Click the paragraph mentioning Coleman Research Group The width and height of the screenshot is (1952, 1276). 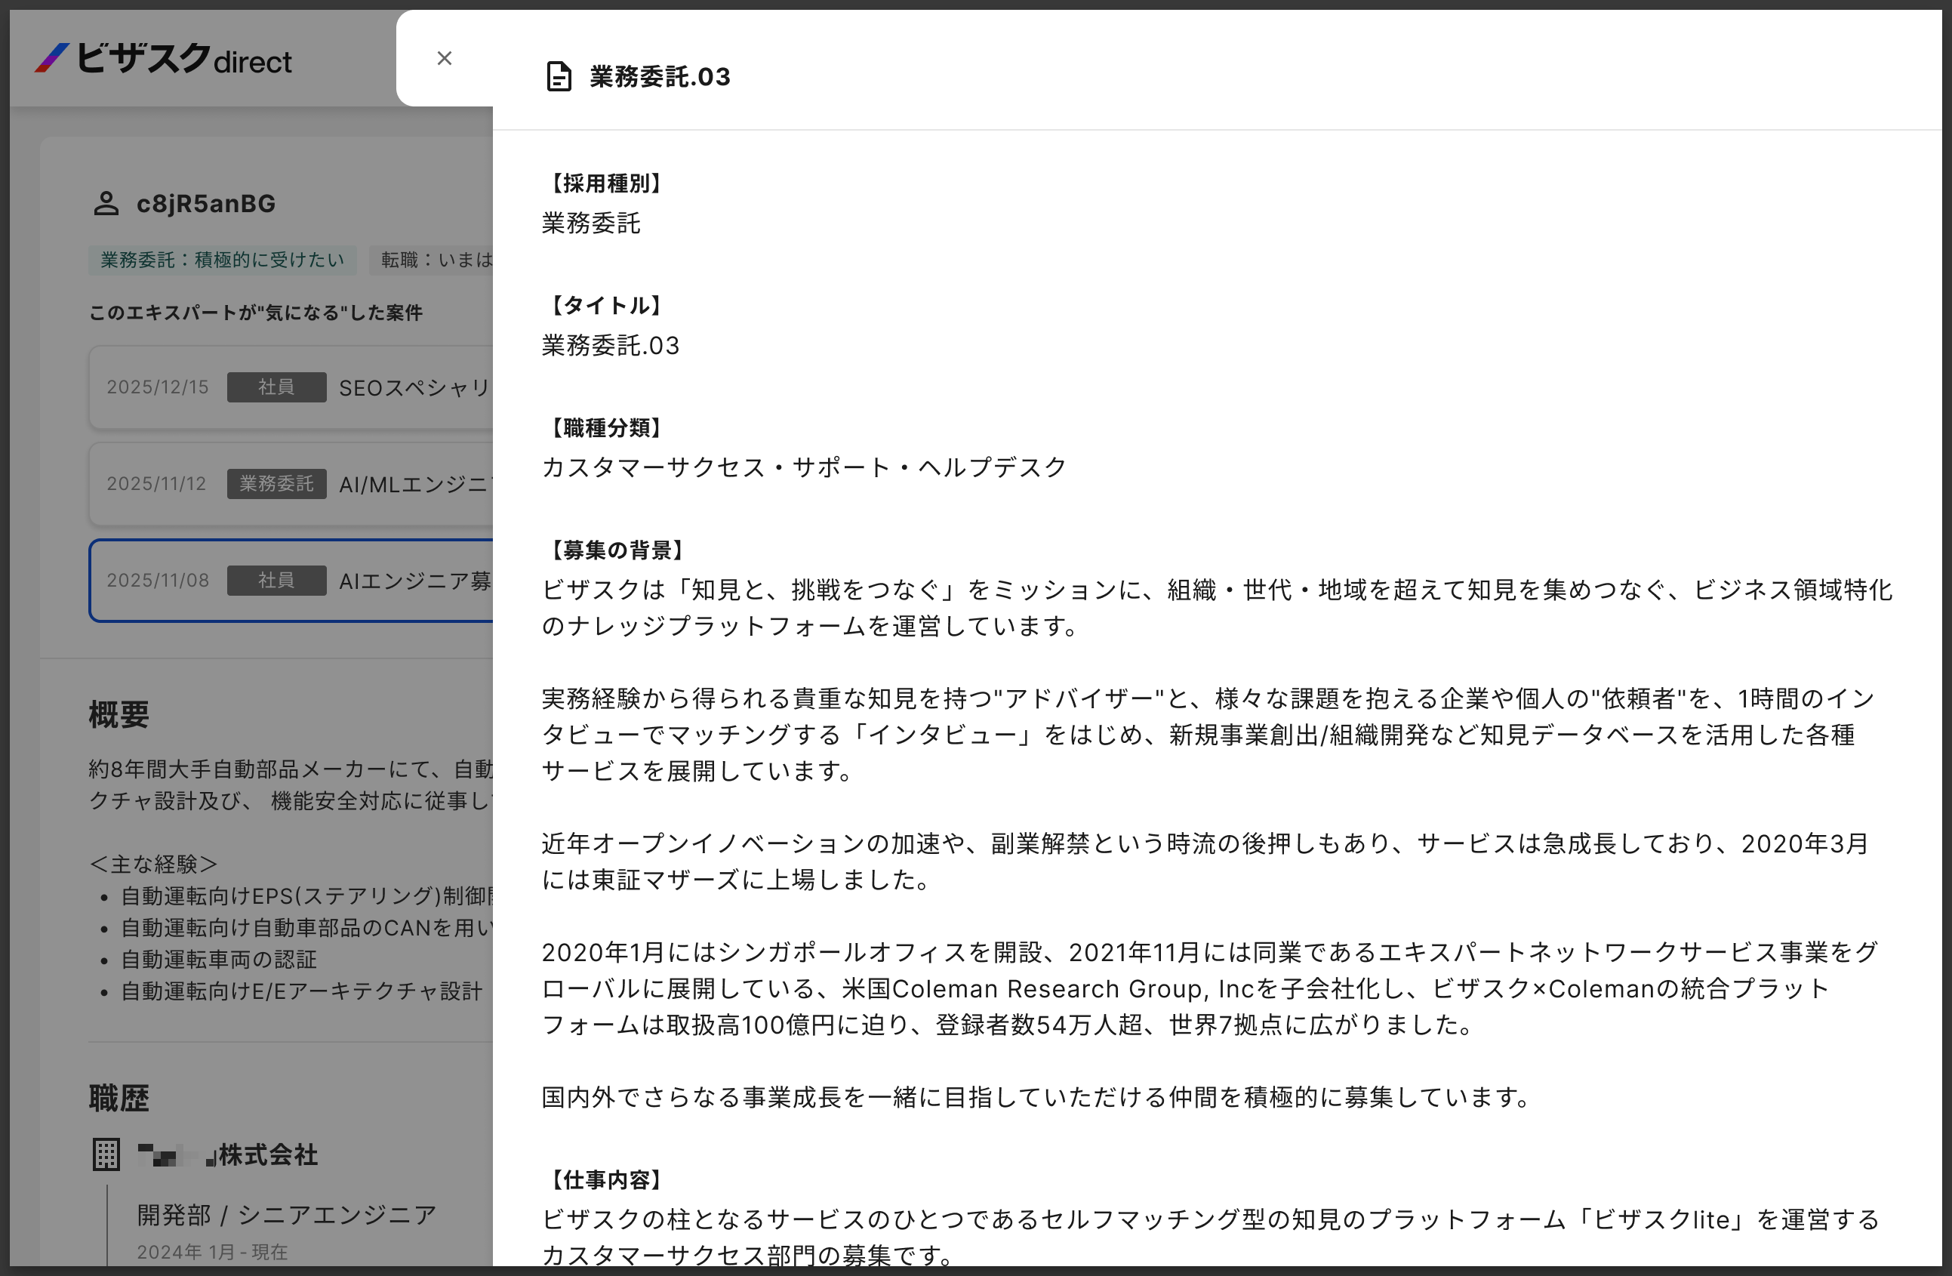1209,989
